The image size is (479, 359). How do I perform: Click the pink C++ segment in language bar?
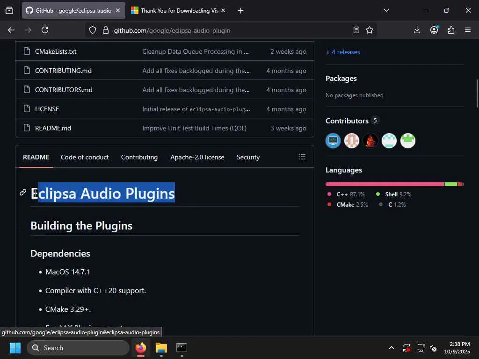[x=385, y=184]
